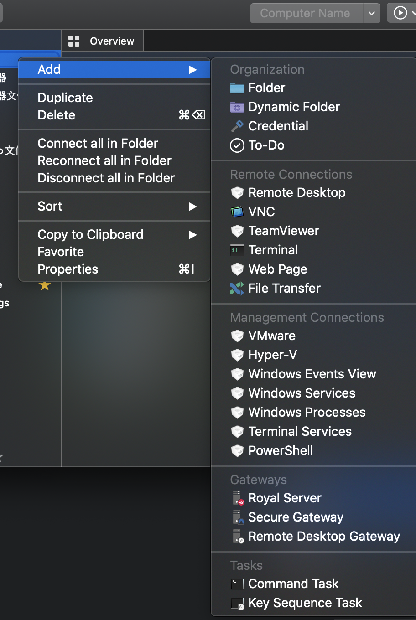Viewport: 416px width, 620px height.
Task: Select the VNC connection icon
Action: coord(237,212)
